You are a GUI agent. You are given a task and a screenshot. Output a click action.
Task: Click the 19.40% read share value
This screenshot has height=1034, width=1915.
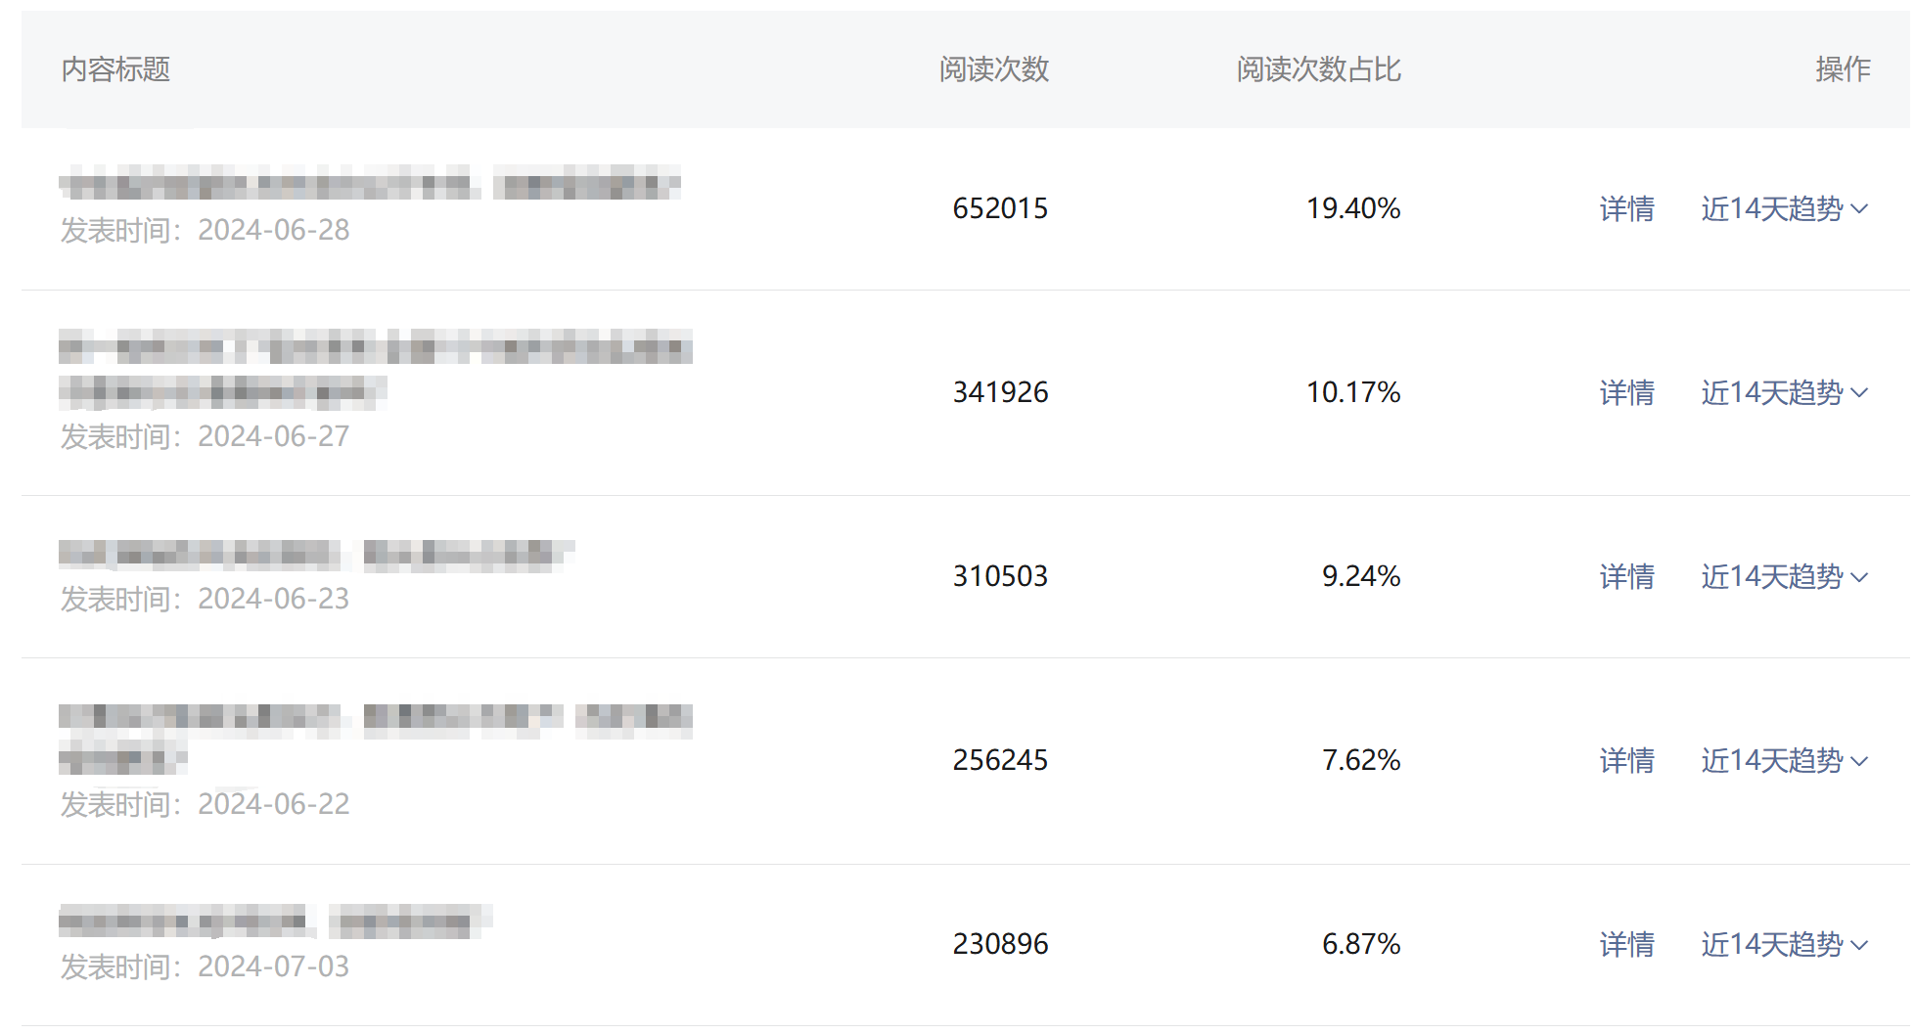click(1353, 208)
